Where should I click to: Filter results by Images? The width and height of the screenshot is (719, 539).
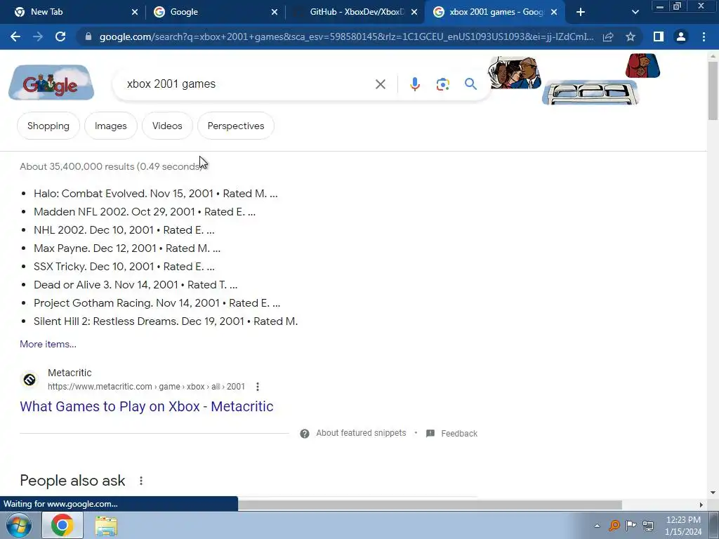click(x=110, y=126)
